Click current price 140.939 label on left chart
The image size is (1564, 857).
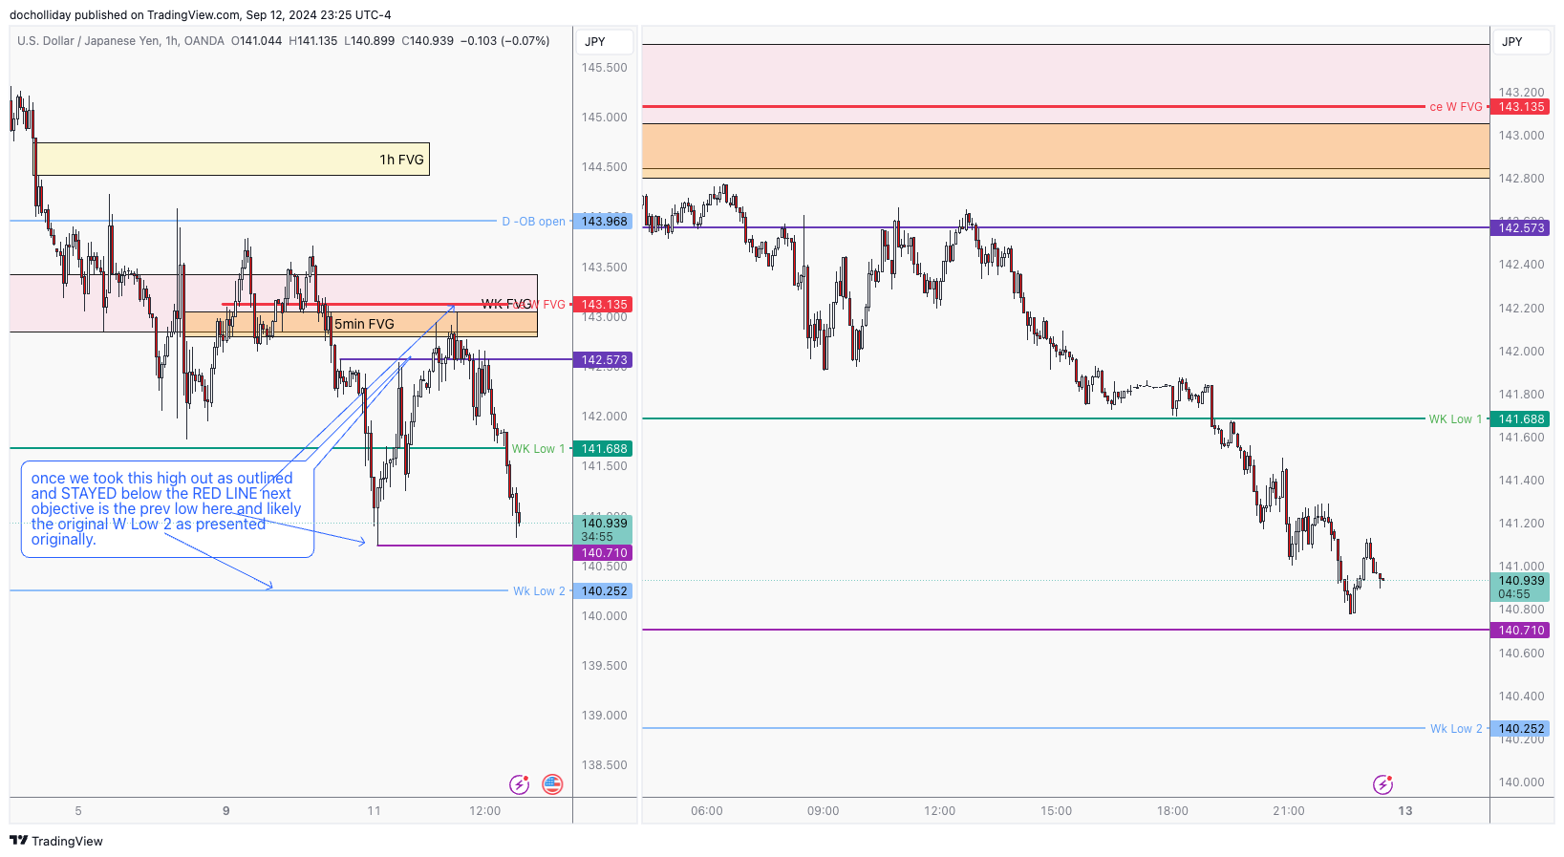click(x=603, y=529)
